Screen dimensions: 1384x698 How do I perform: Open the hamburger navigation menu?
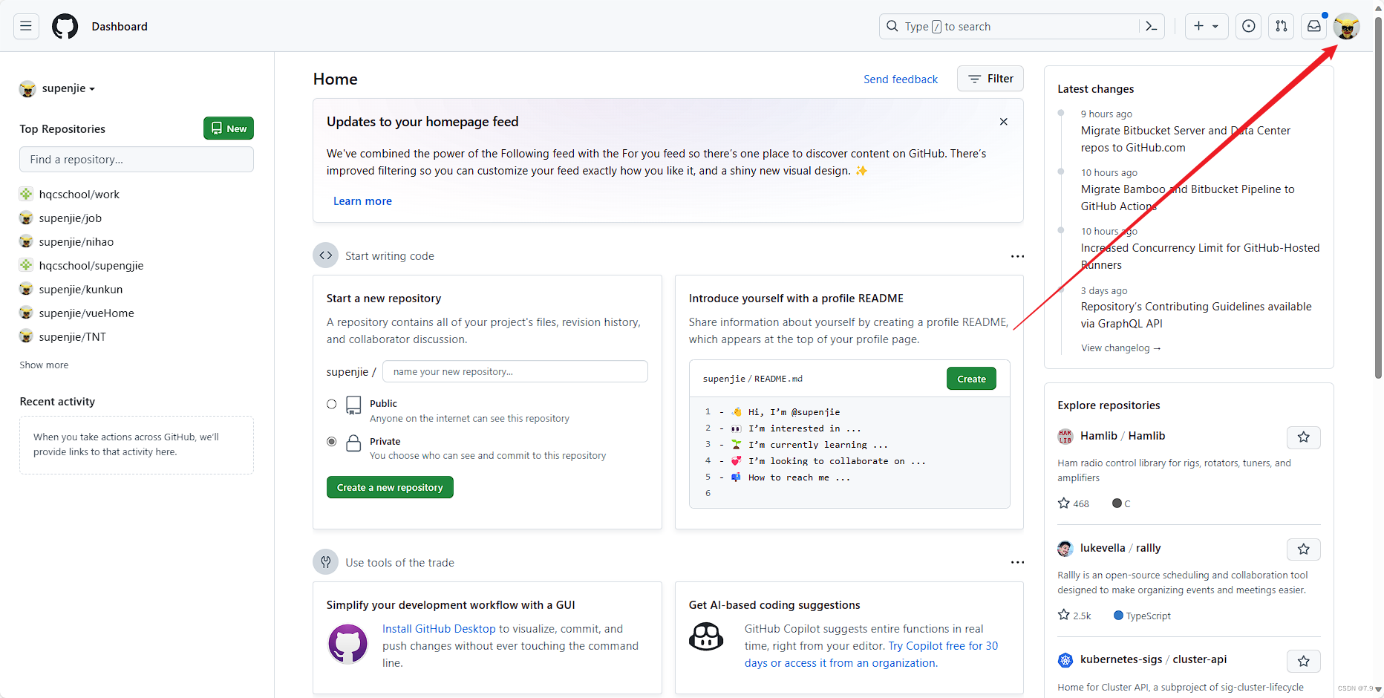click(x=26, y=27)
